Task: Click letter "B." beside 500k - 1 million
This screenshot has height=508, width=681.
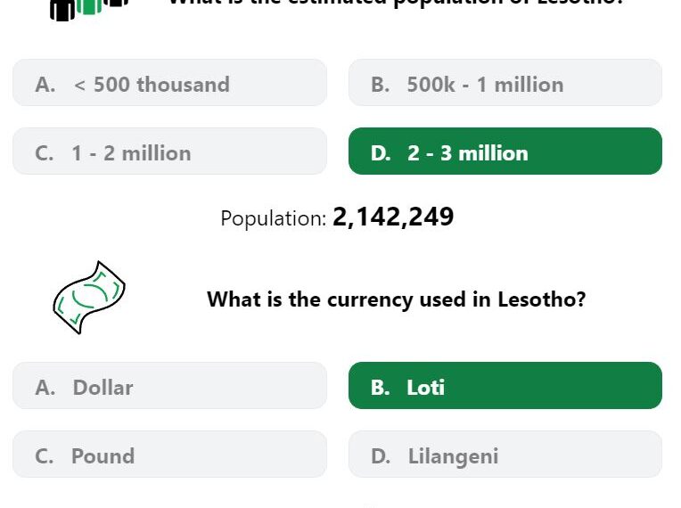Action: pyautogui.click(x=380, y=85)
